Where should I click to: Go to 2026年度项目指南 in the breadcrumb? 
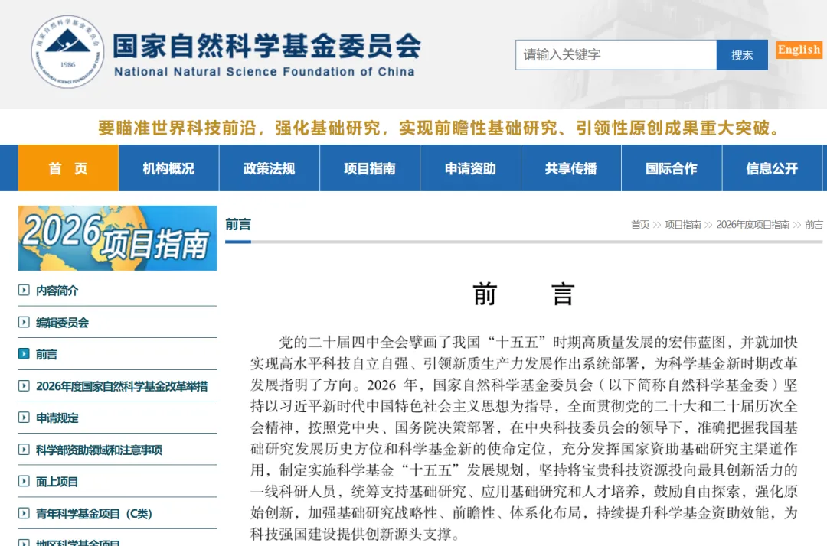pos(753,225)
